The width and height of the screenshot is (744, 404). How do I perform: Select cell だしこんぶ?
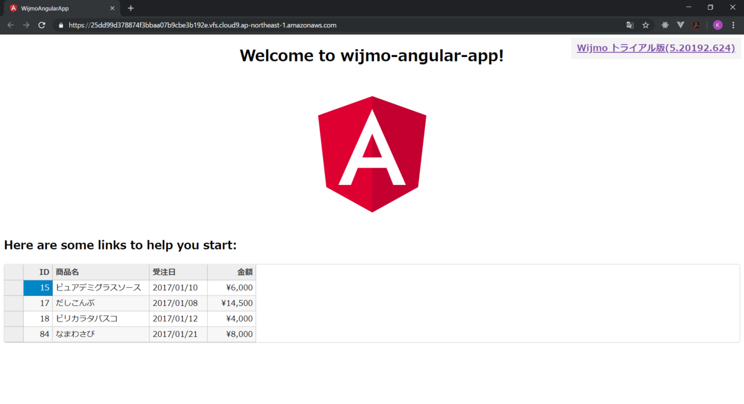(101, 303)
